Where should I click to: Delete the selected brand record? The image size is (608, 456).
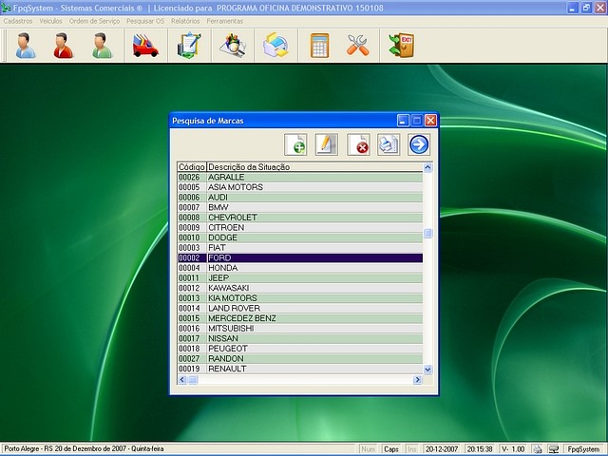click(358, 144)
